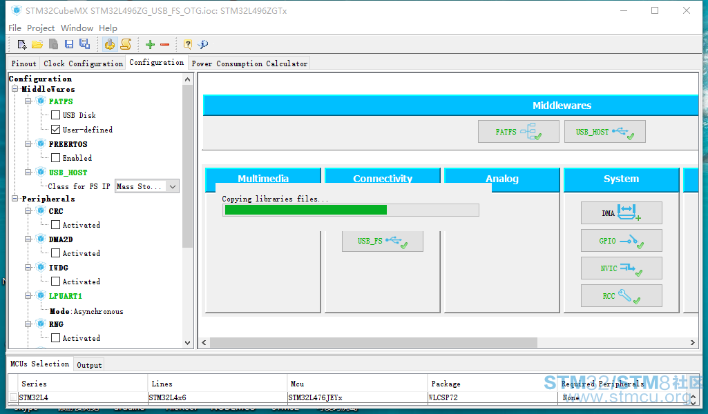Click the Save Project floppy icon
The height and width of the screenshot is (414, 708).
point(68,44)
